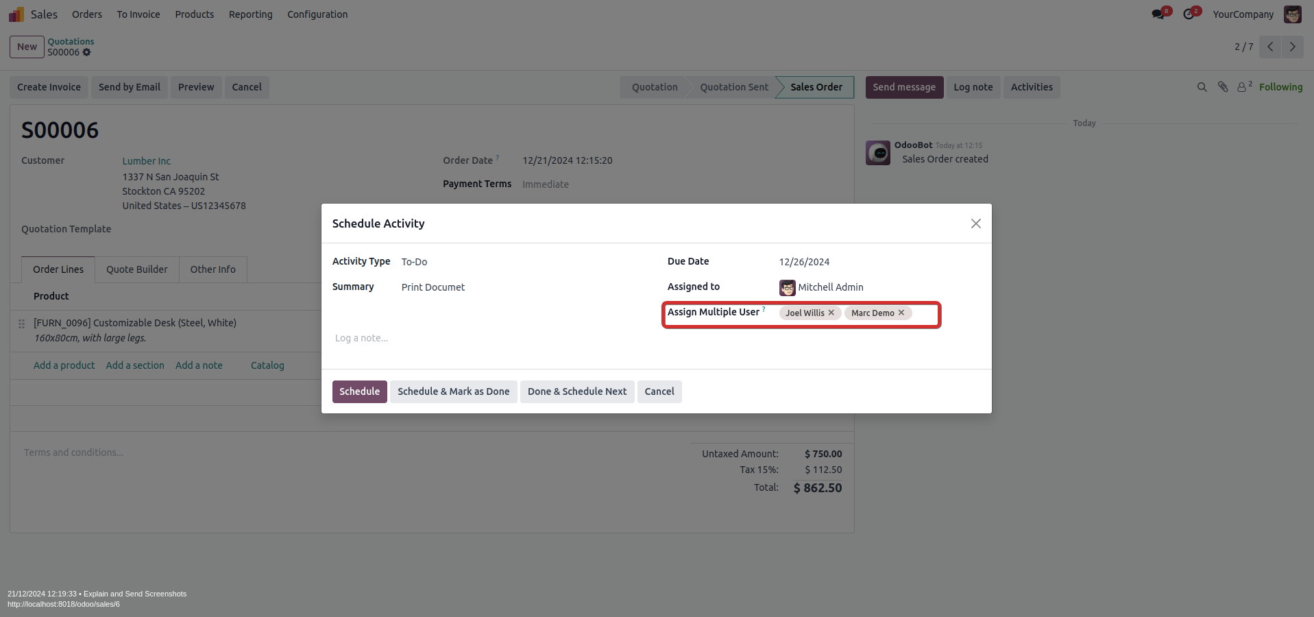
Task: Go to the next record arrow
Action: tap(1292, 47)
